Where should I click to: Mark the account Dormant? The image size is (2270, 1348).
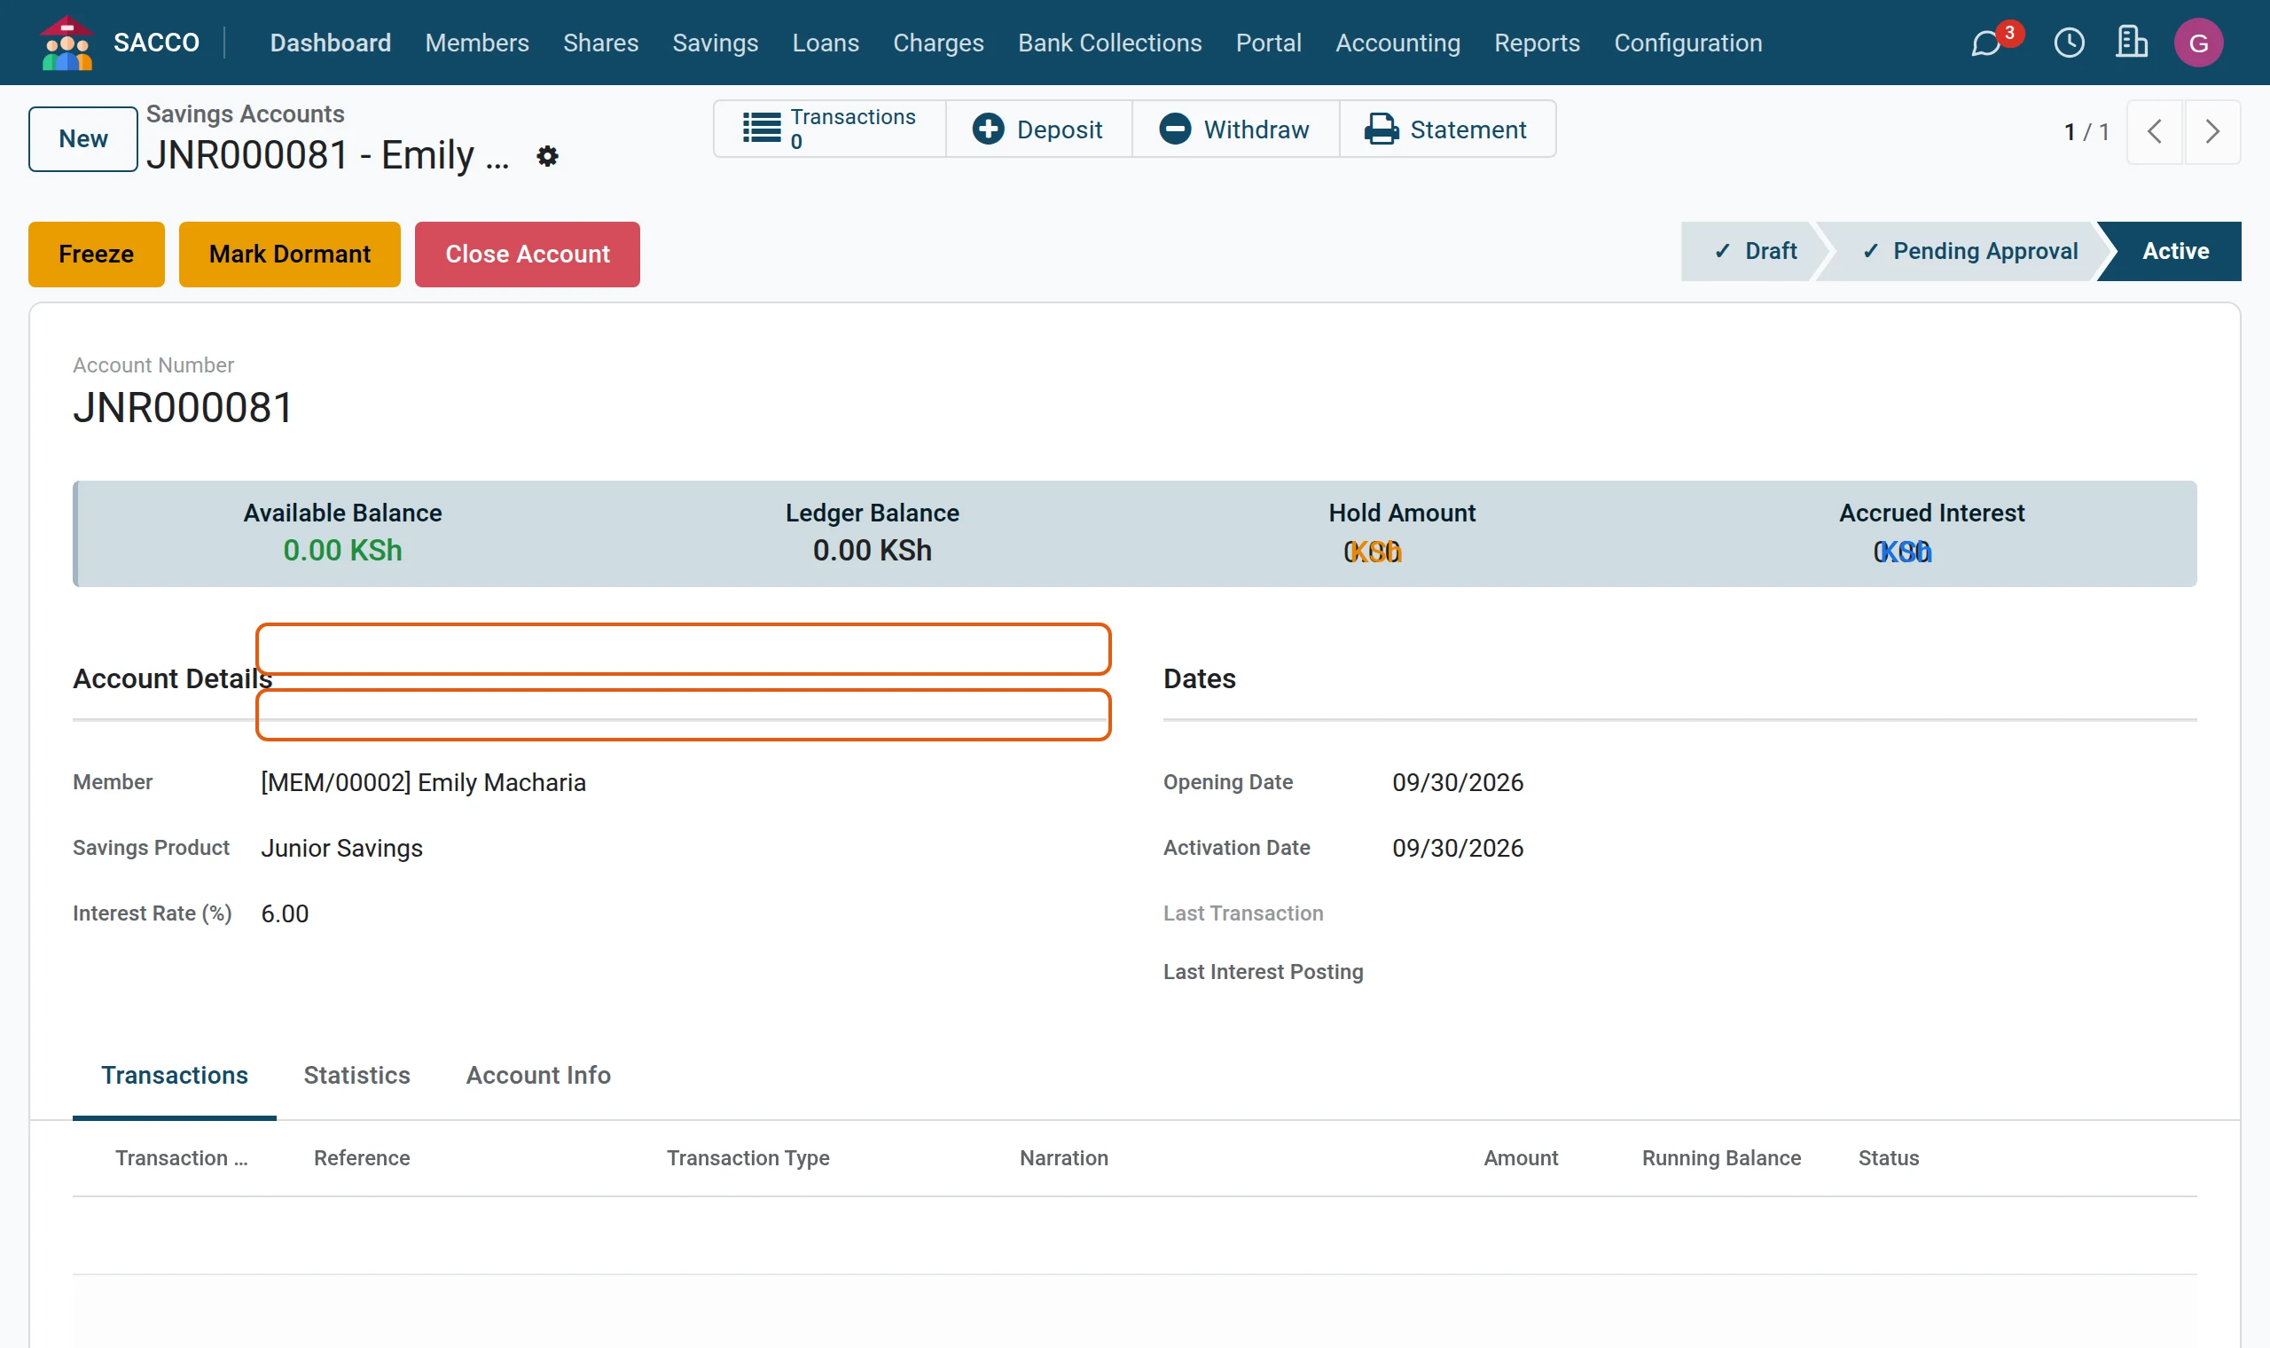pyautogui.click(x=290, y=255)
